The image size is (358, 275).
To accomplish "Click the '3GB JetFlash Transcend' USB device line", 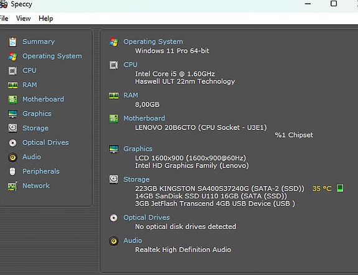I will tap(215, 203).
